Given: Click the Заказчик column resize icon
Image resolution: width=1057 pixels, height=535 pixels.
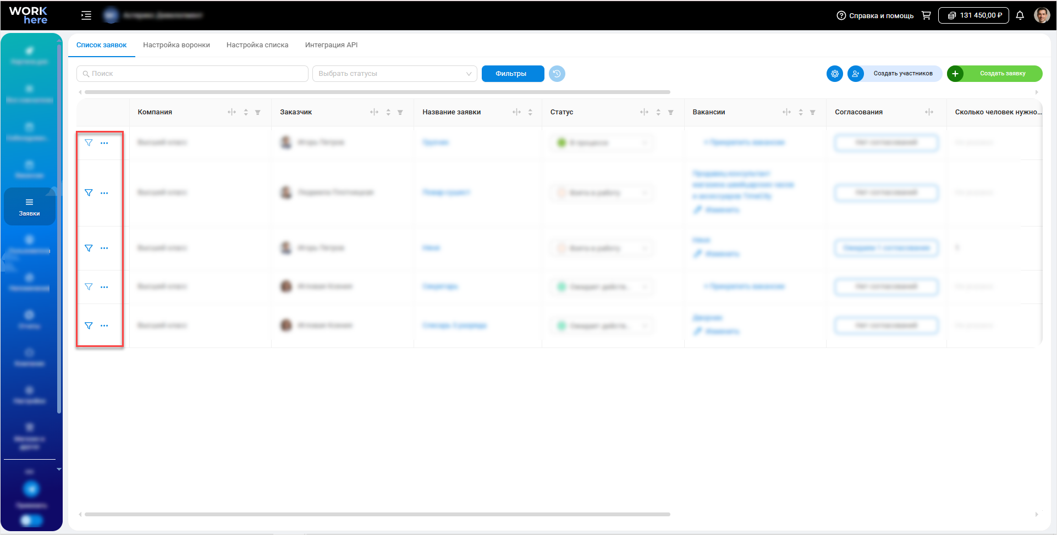Looking at the screenshot, I should click(x=374, y=112).
